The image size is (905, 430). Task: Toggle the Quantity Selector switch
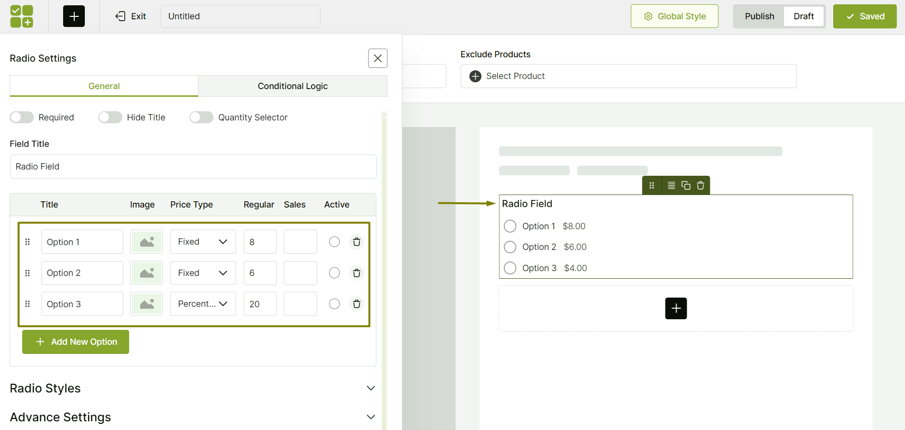[x=201, y=117]
